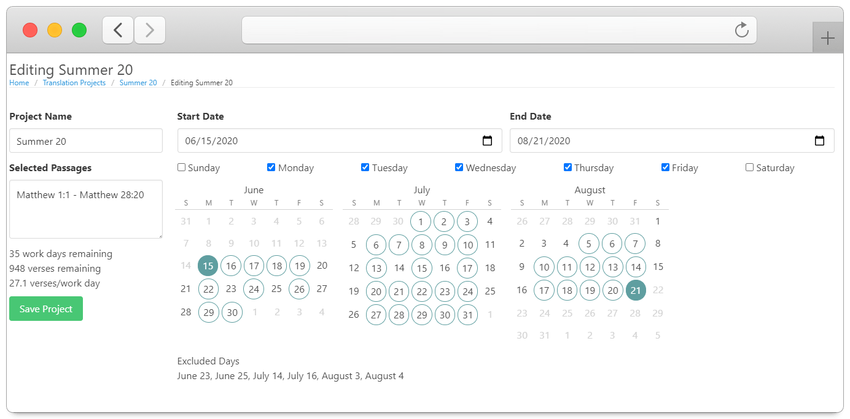Toggle excluded day June 23 in calendar
The width and height of the screenshot is (850, 419).
pos(231,289)
